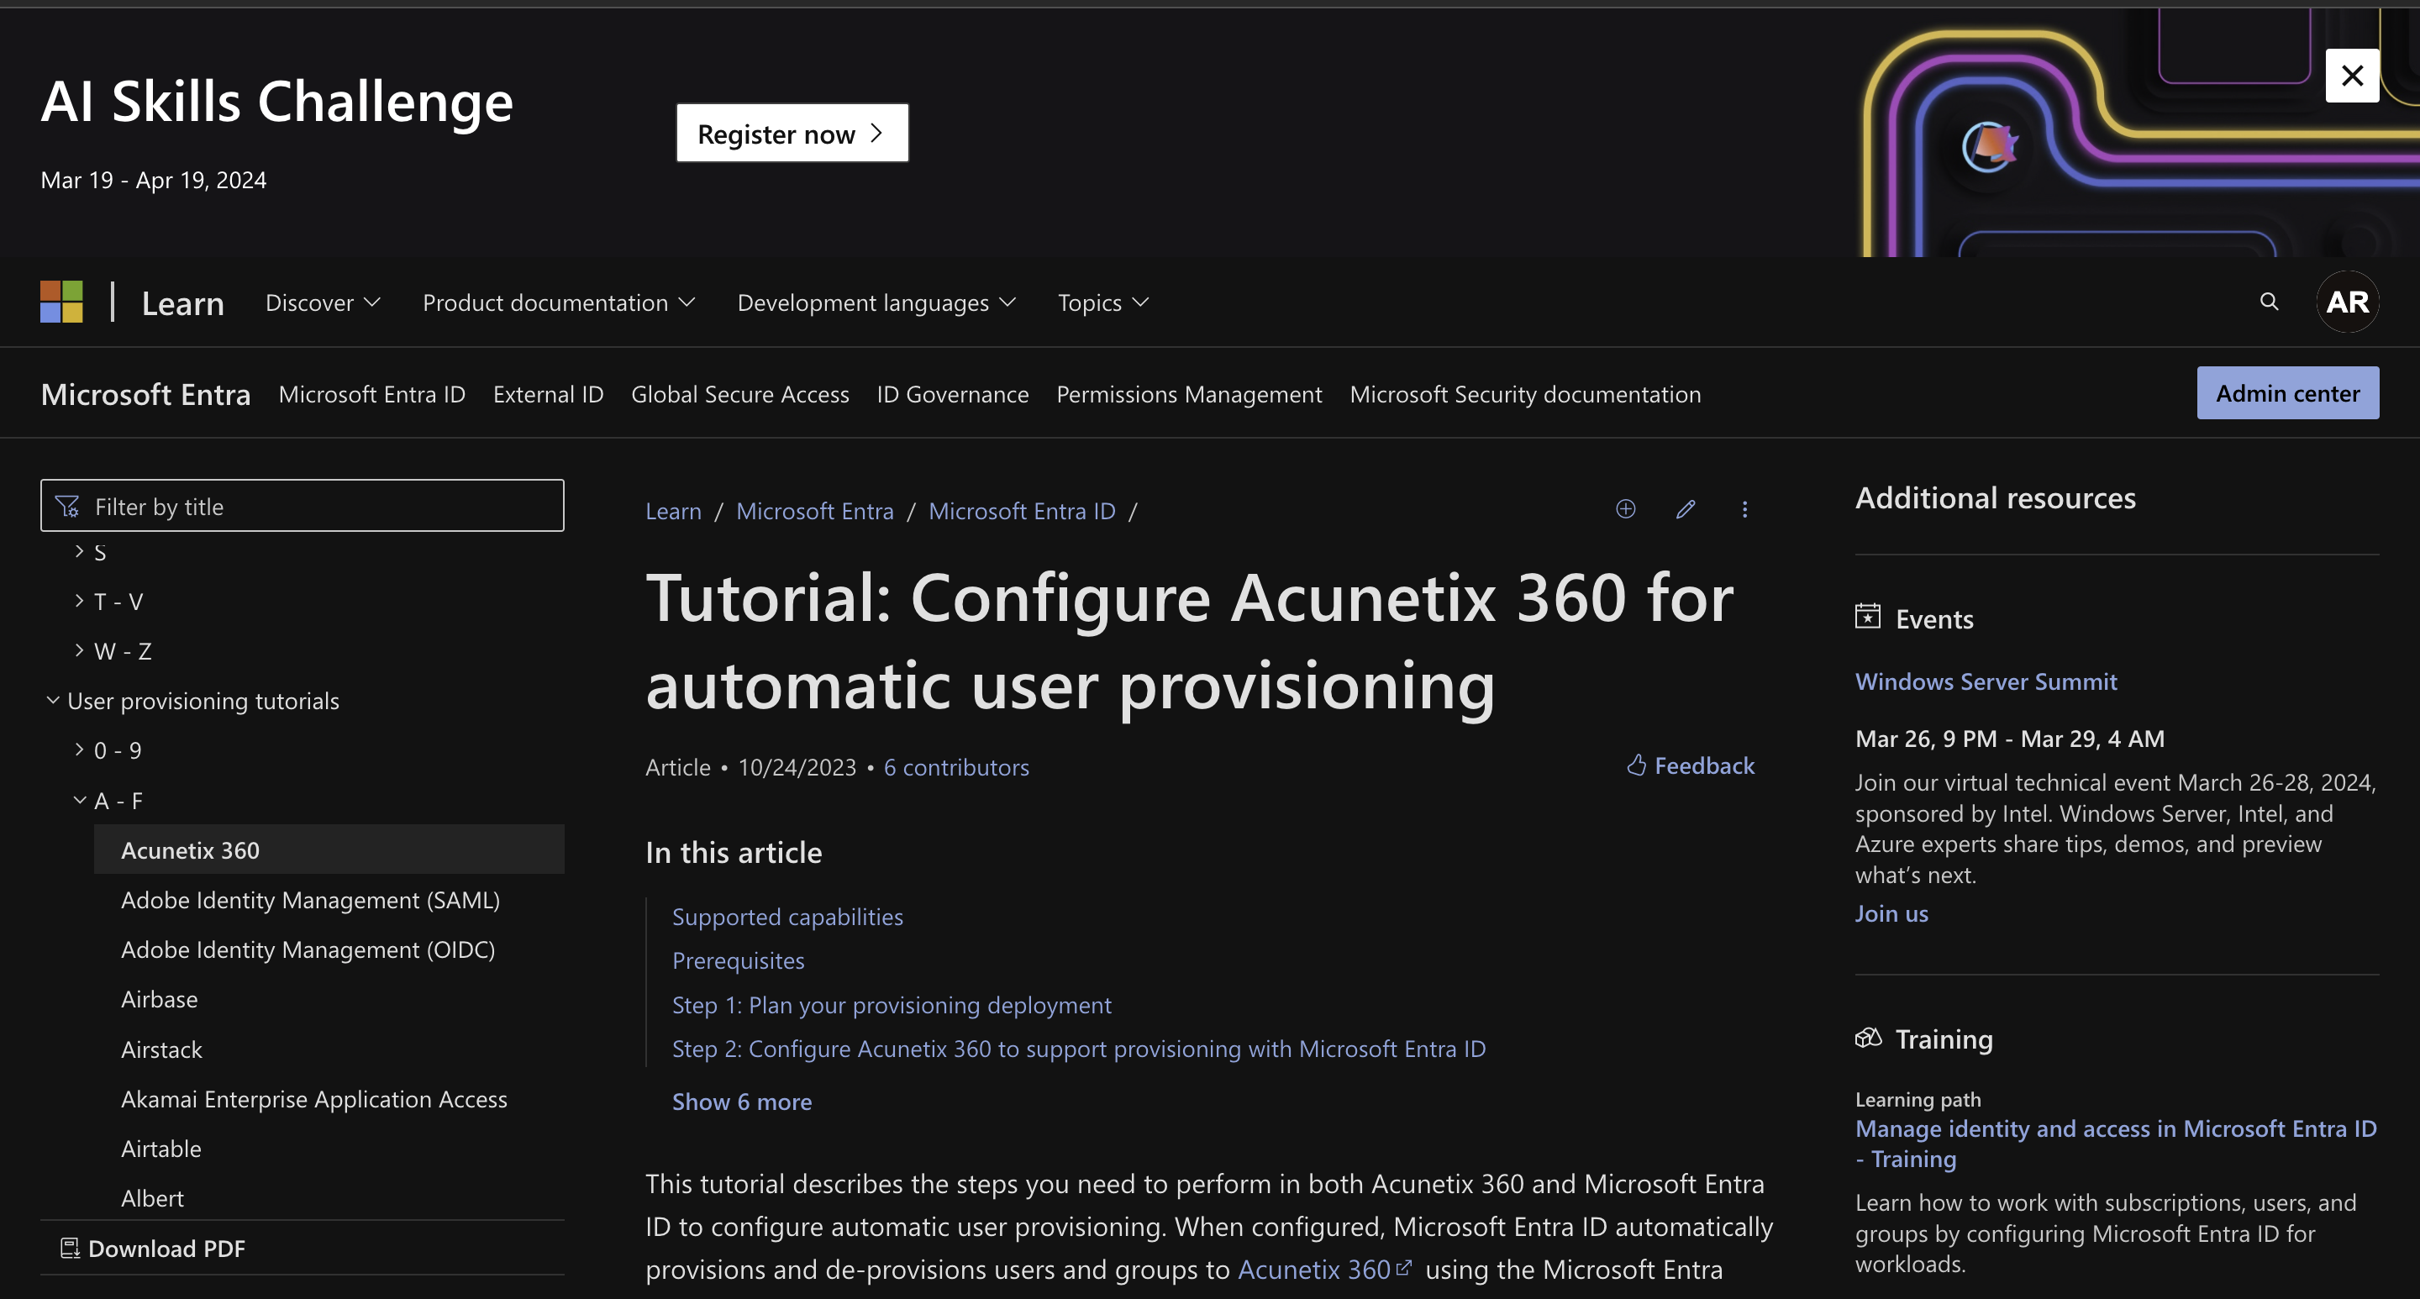2420x1299 pixels.
Task: Click the Microsoft logo icon
Action: (x=62, y=302)
